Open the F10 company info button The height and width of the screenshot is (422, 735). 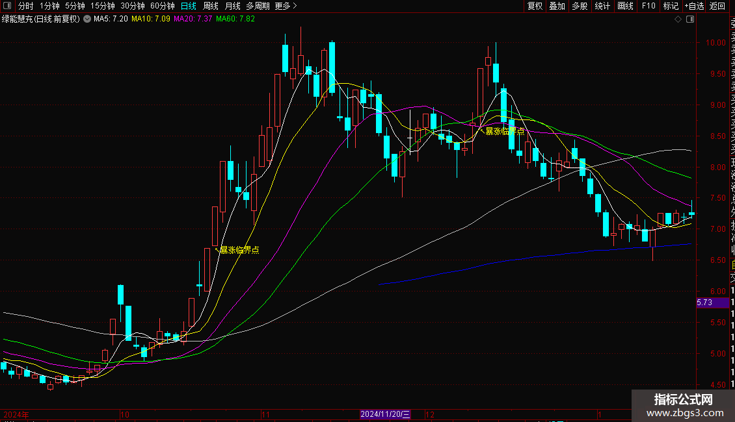(x=648, y=6)
